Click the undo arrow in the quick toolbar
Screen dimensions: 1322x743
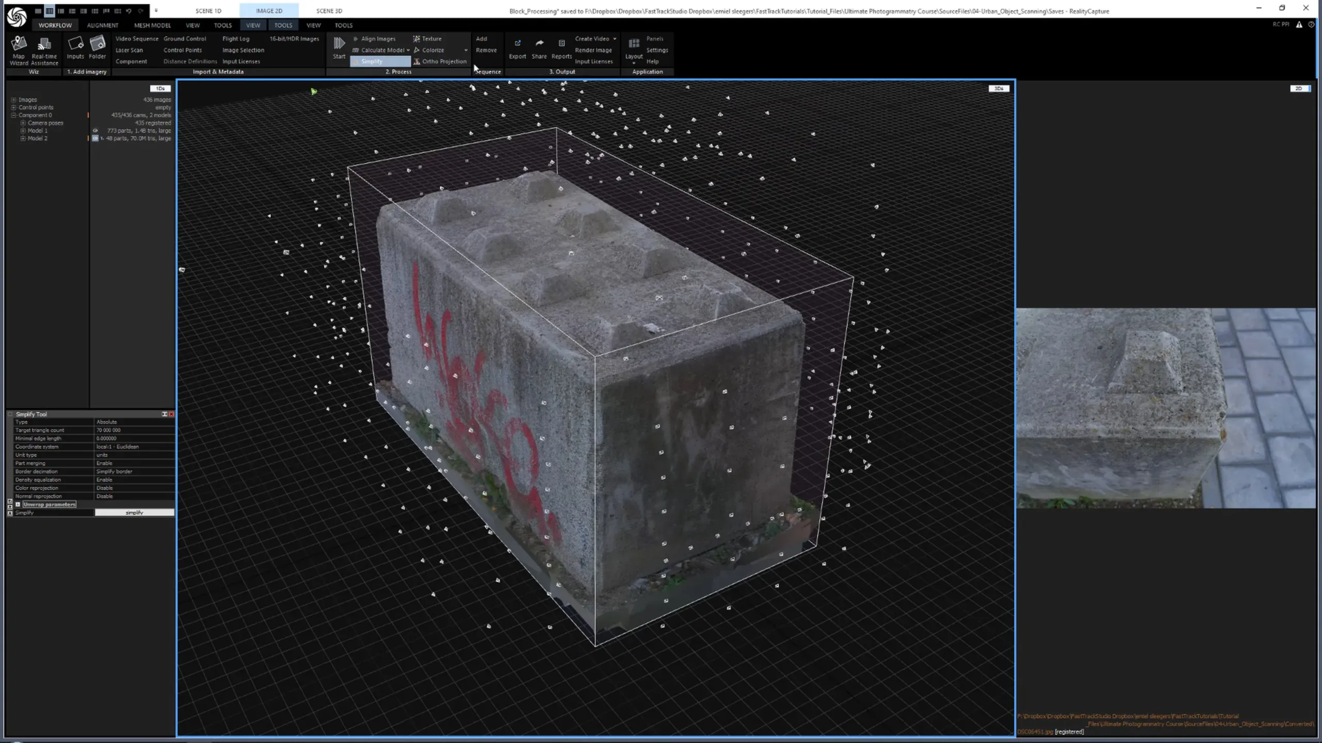point(129,10)
